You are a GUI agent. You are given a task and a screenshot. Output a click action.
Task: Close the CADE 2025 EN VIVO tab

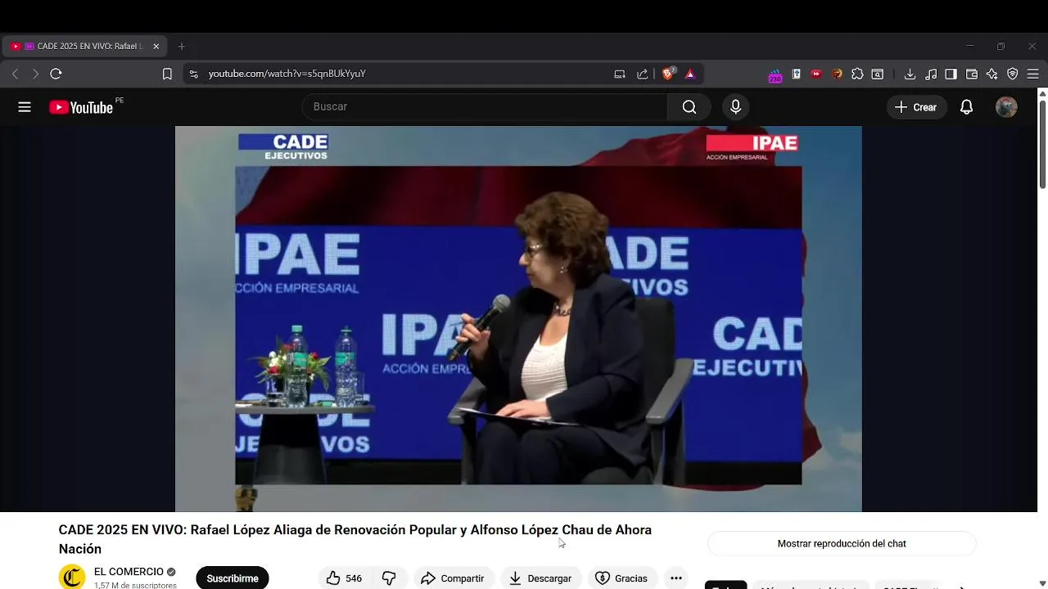coord(156,47)
